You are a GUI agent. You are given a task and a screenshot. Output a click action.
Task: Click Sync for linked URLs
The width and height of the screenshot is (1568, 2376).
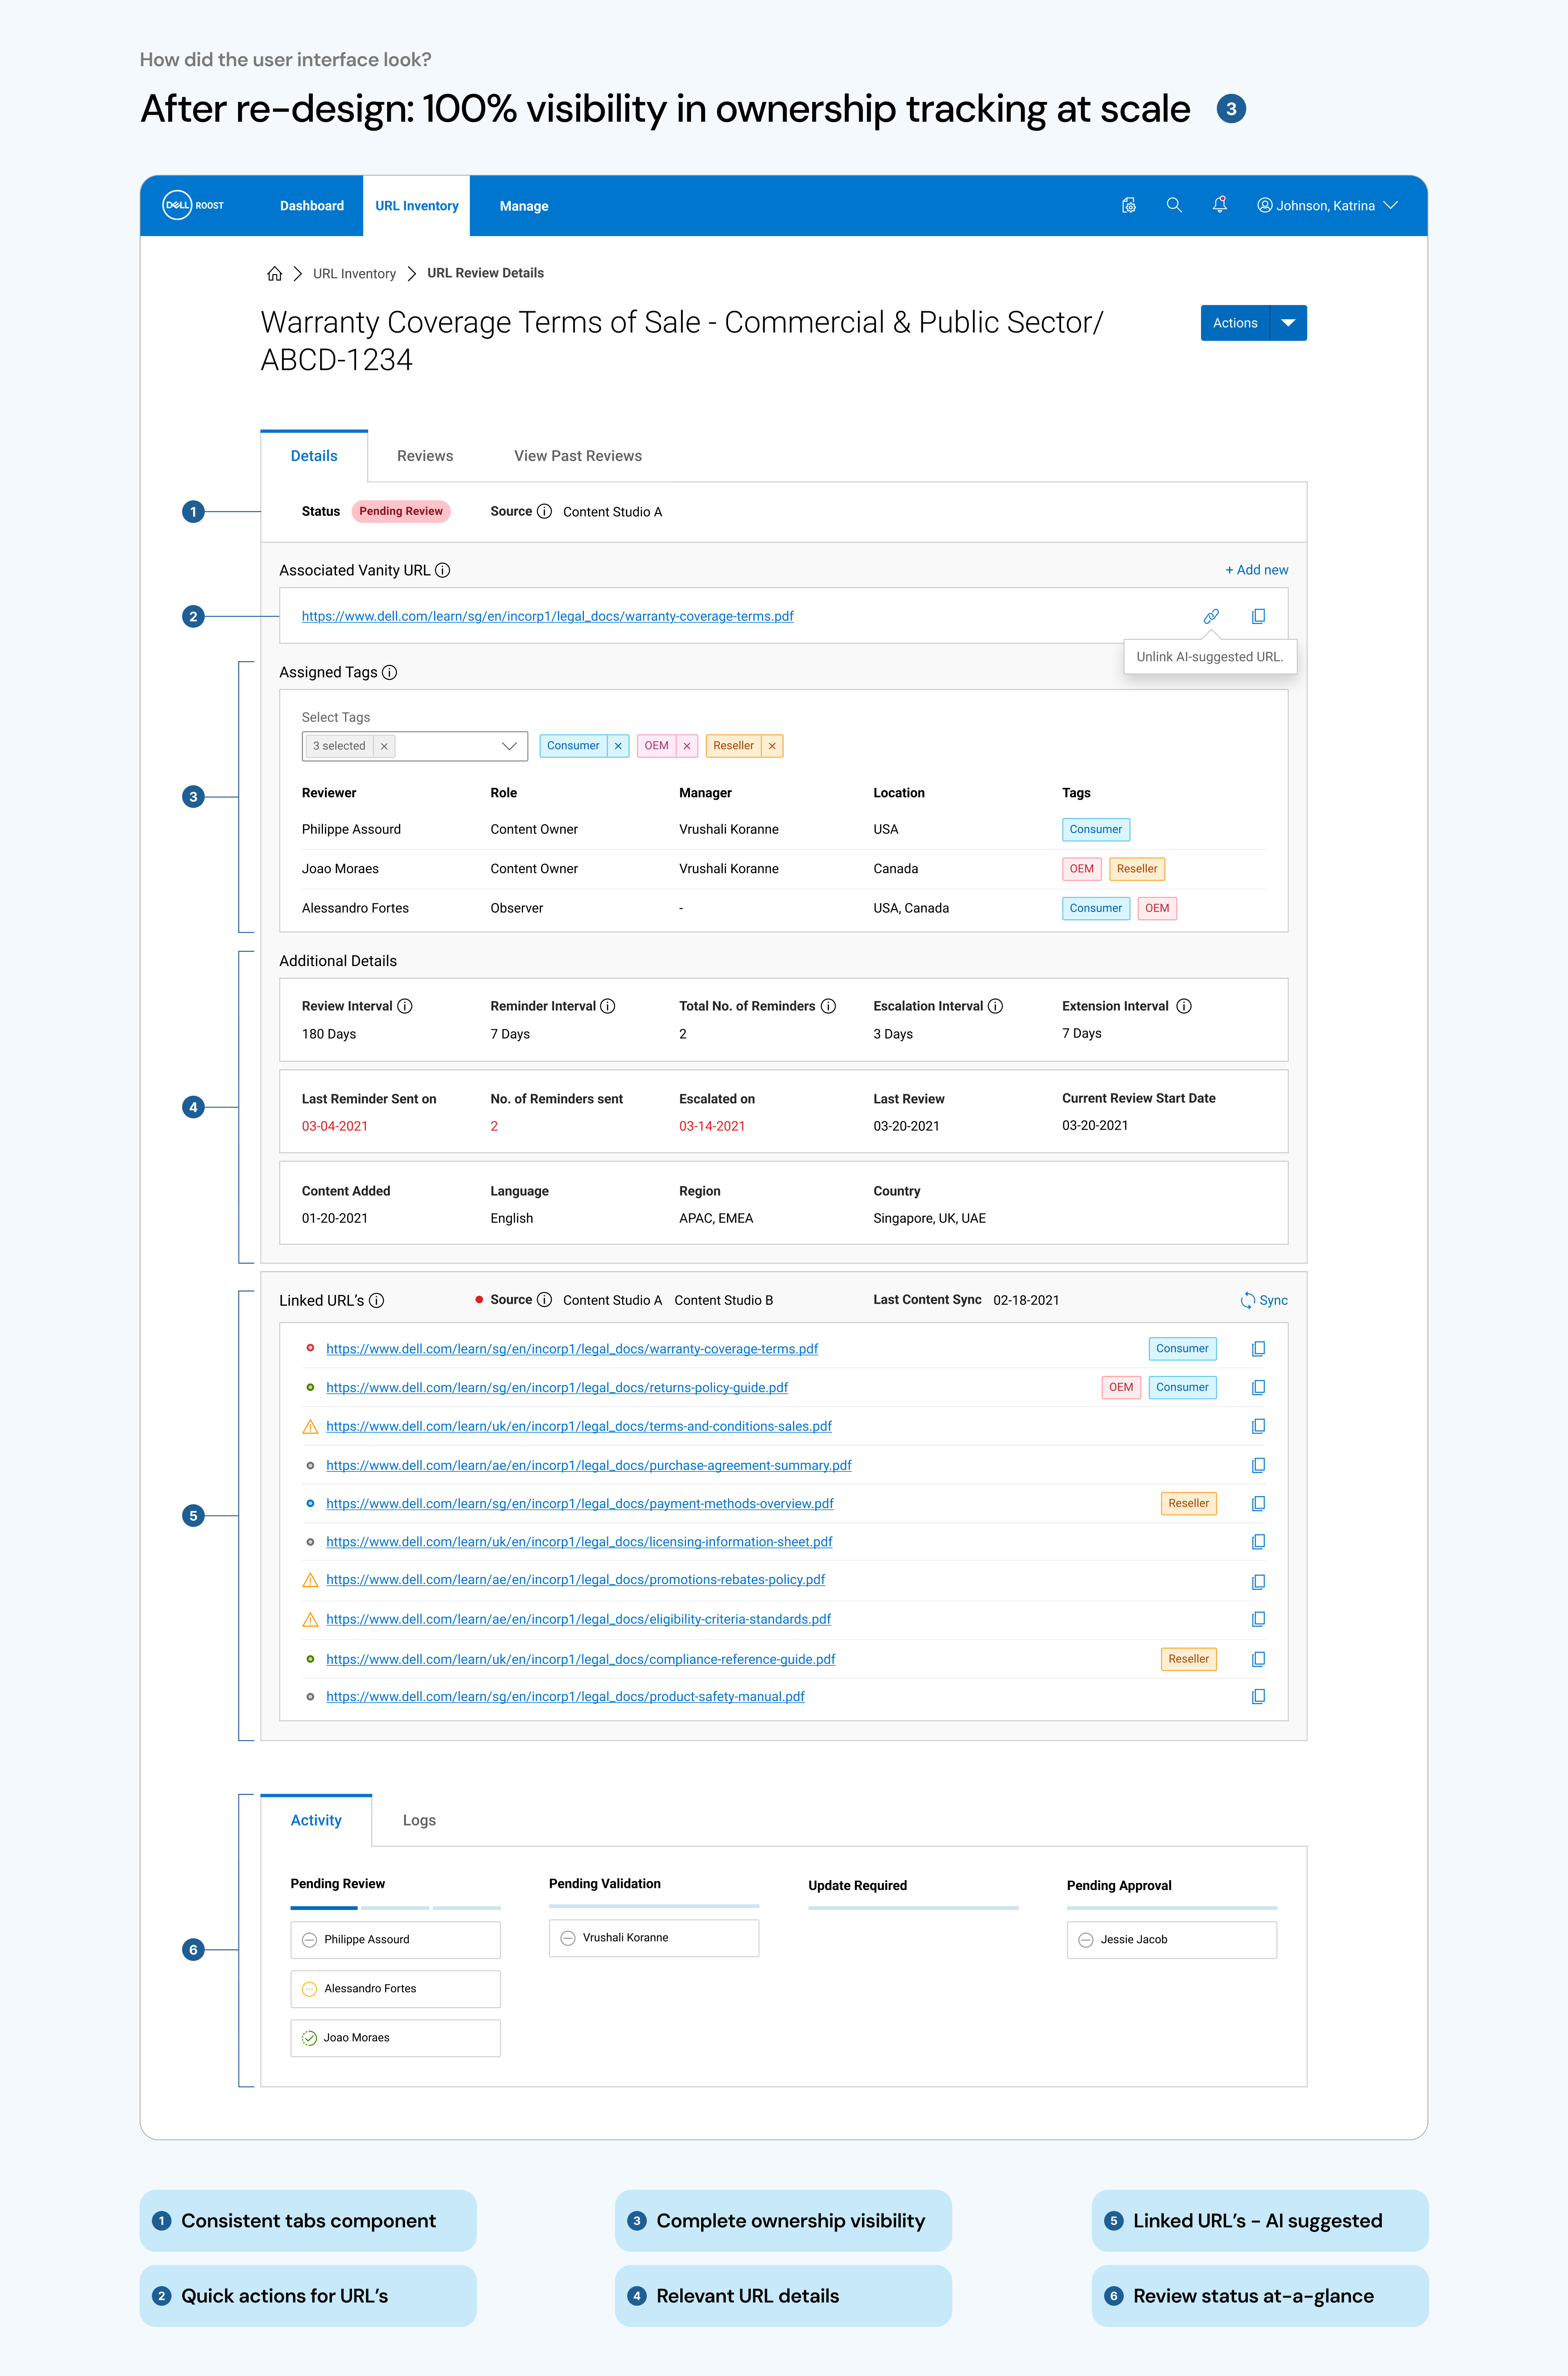click(x=1264, y=1300)
